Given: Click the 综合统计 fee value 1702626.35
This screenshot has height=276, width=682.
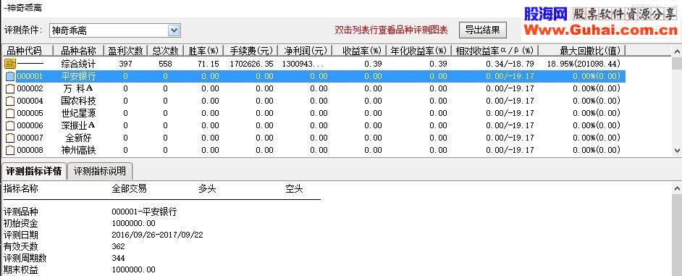Looking at the screenshot, I should [252, 64].
